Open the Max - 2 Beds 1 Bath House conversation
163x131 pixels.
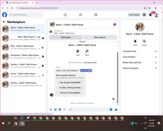(23, 47)
